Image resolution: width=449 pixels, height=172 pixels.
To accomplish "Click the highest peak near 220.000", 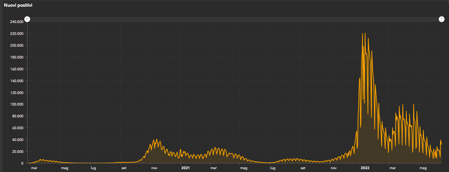I will point(365,33).
